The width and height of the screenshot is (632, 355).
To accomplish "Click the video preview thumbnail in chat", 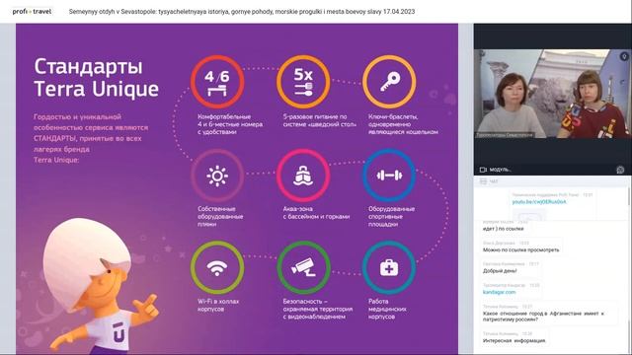I will pyautogui.click(x=529, y=215).
